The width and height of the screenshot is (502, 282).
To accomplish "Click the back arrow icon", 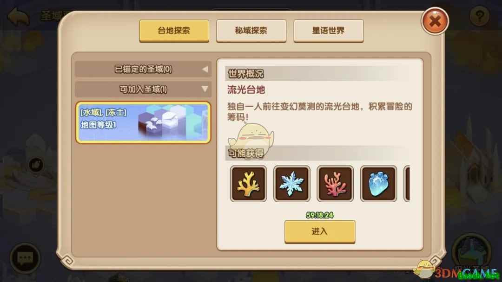I will tap(18, 17).
